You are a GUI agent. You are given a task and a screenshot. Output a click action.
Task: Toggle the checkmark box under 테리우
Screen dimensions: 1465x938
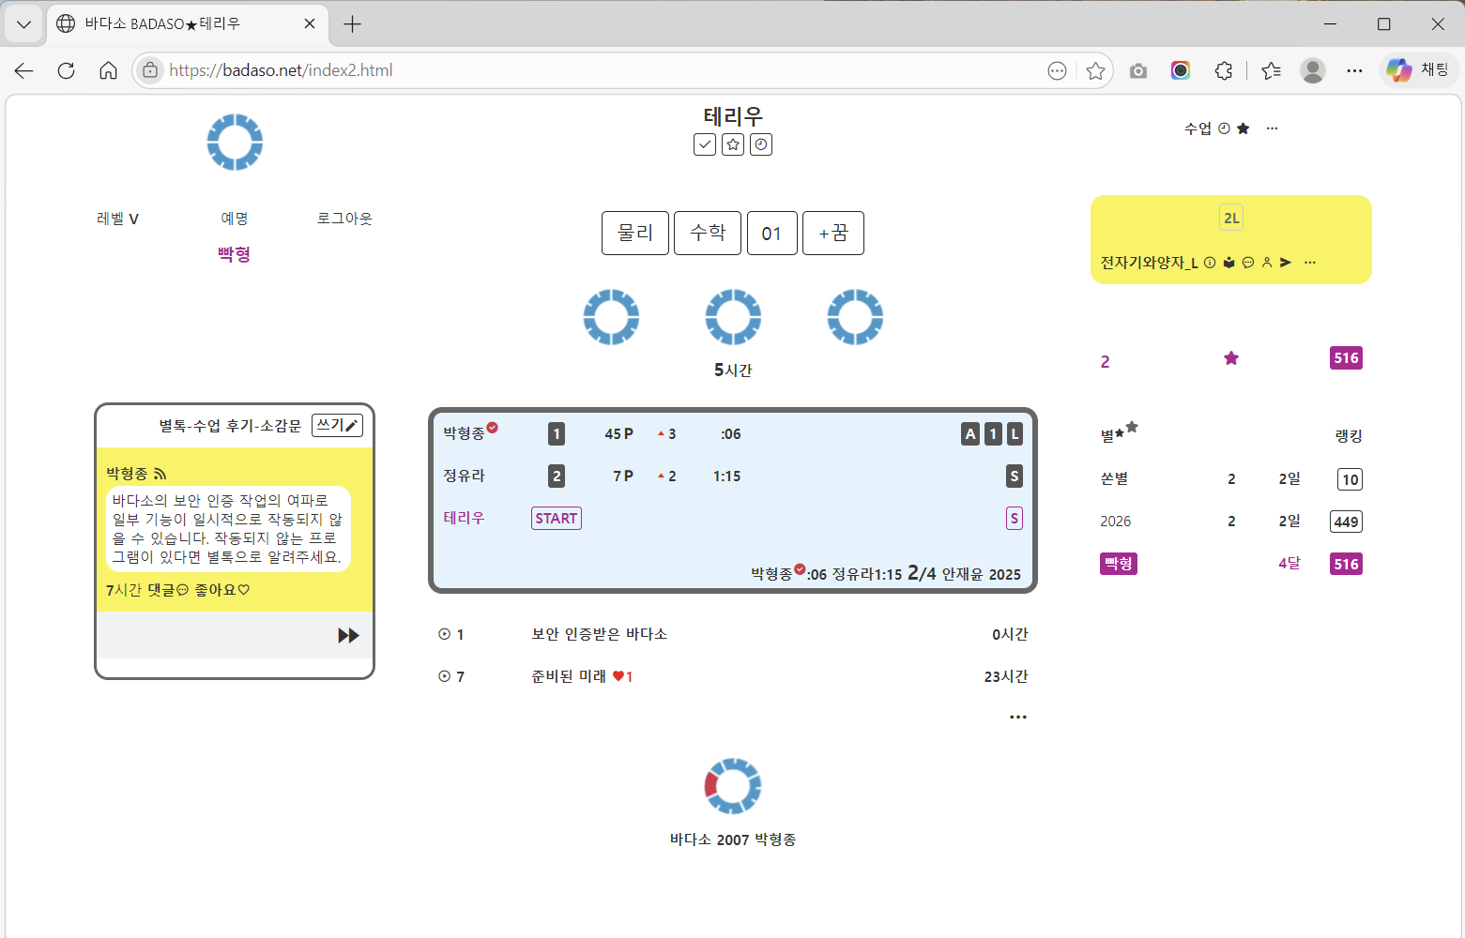point(705,144)
